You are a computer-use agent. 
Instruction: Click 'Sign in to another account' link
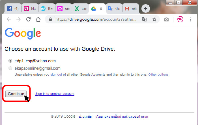(55, 94)
